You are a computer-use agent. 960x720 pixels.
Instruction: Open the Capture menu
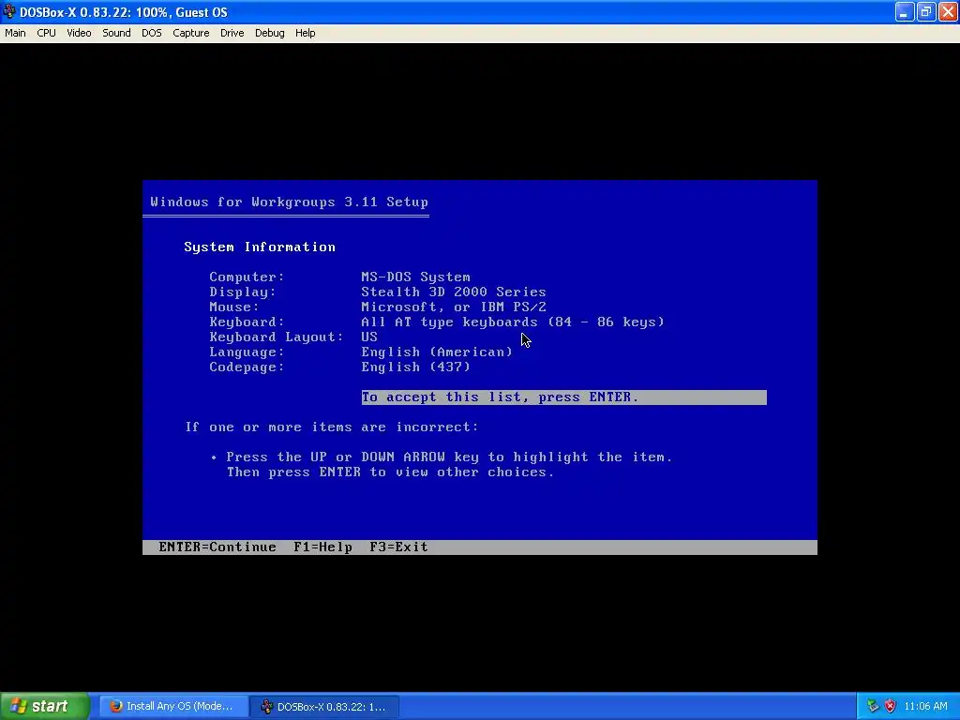click(x=191, y=33)
